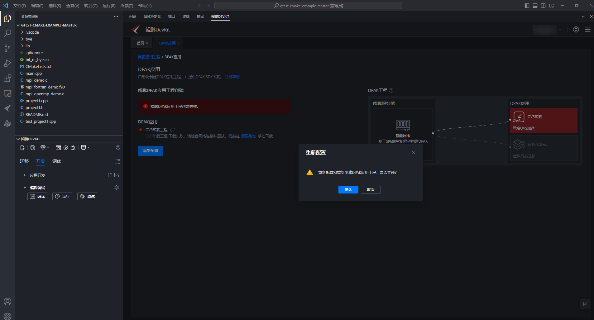Viewport: 594px width, 320px height.
Task: Open the 源码地址 link
Action: coord(249,136)
